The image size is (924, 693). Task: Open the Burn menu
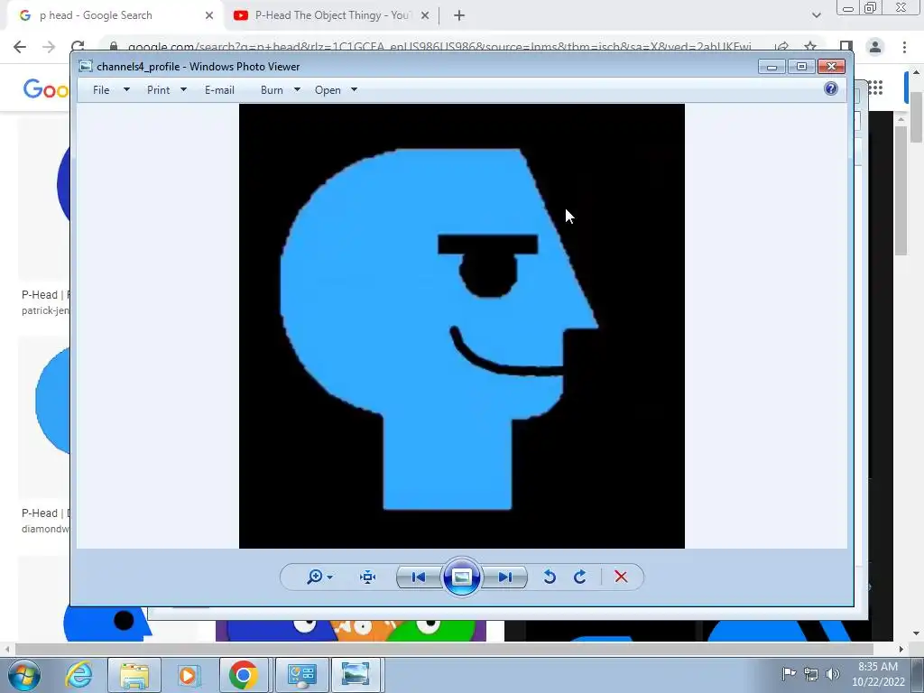pos(272,90)
